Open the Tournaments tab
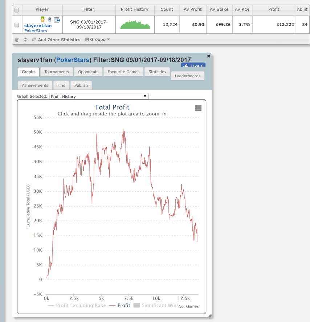Viewport: 310px width, 322px height. 57,72
